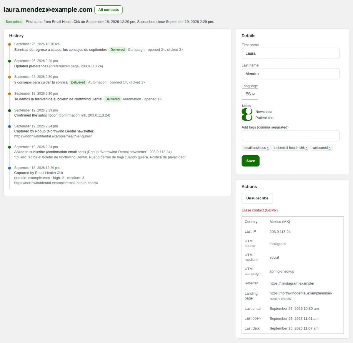Select the History panel heading
The height and width of the screenshot is (343, 353).
pos(16,36)
